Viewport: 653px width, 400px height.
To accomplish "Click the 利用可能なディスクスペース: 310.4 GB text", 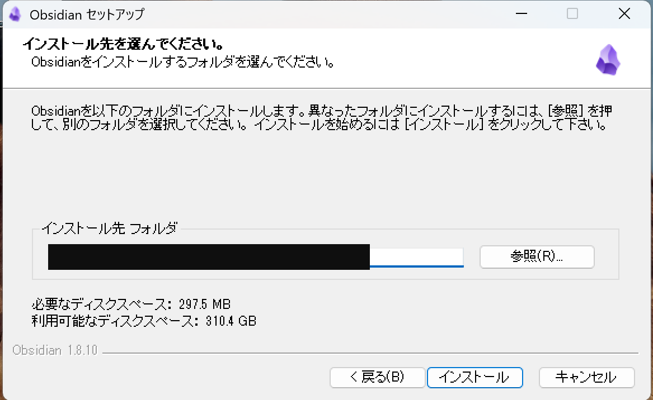I will tap(144, 321).
